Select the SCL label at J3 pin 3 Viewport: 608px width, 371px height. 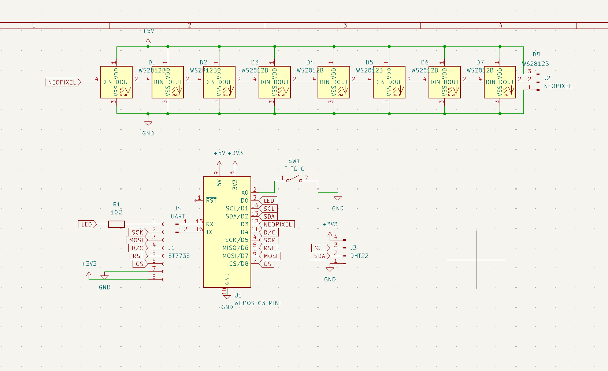pos(320,248)
